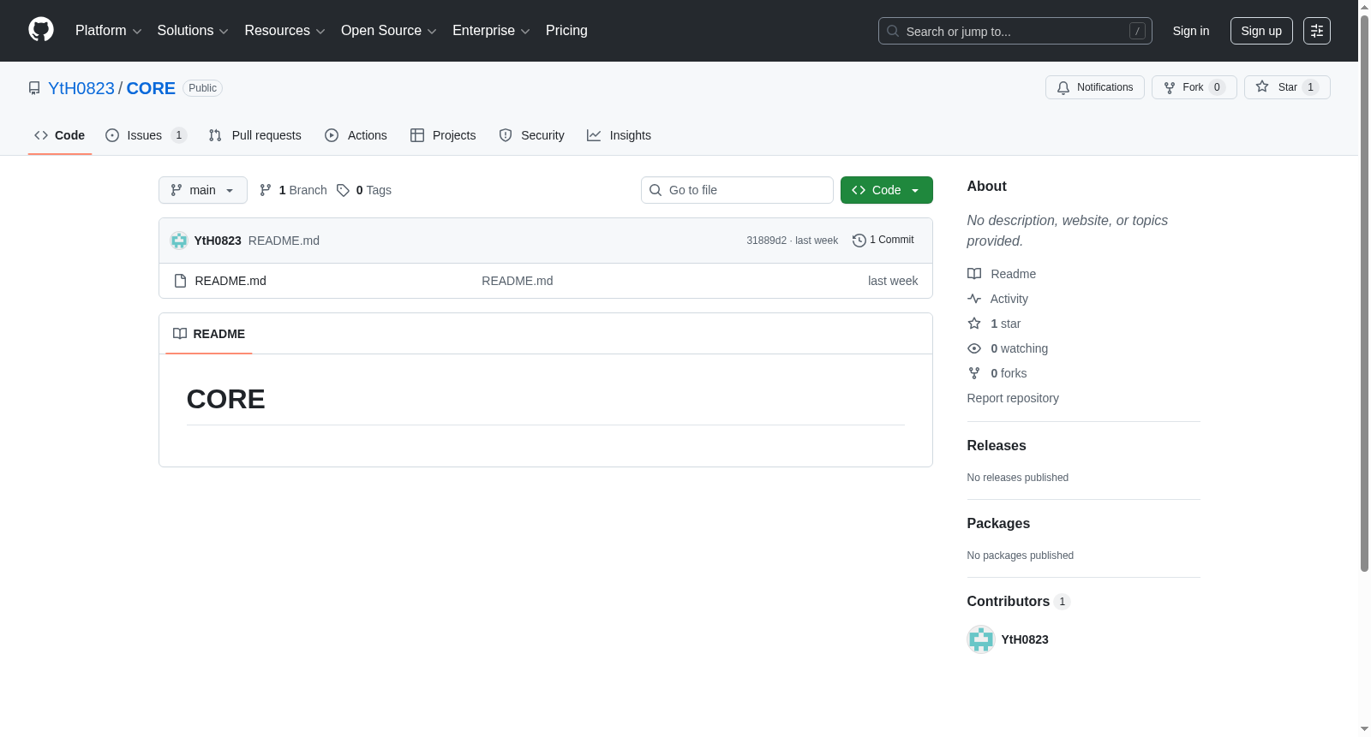Click the YtH0823 contributor avatar
1371x737 pixels.
(981, 639)
